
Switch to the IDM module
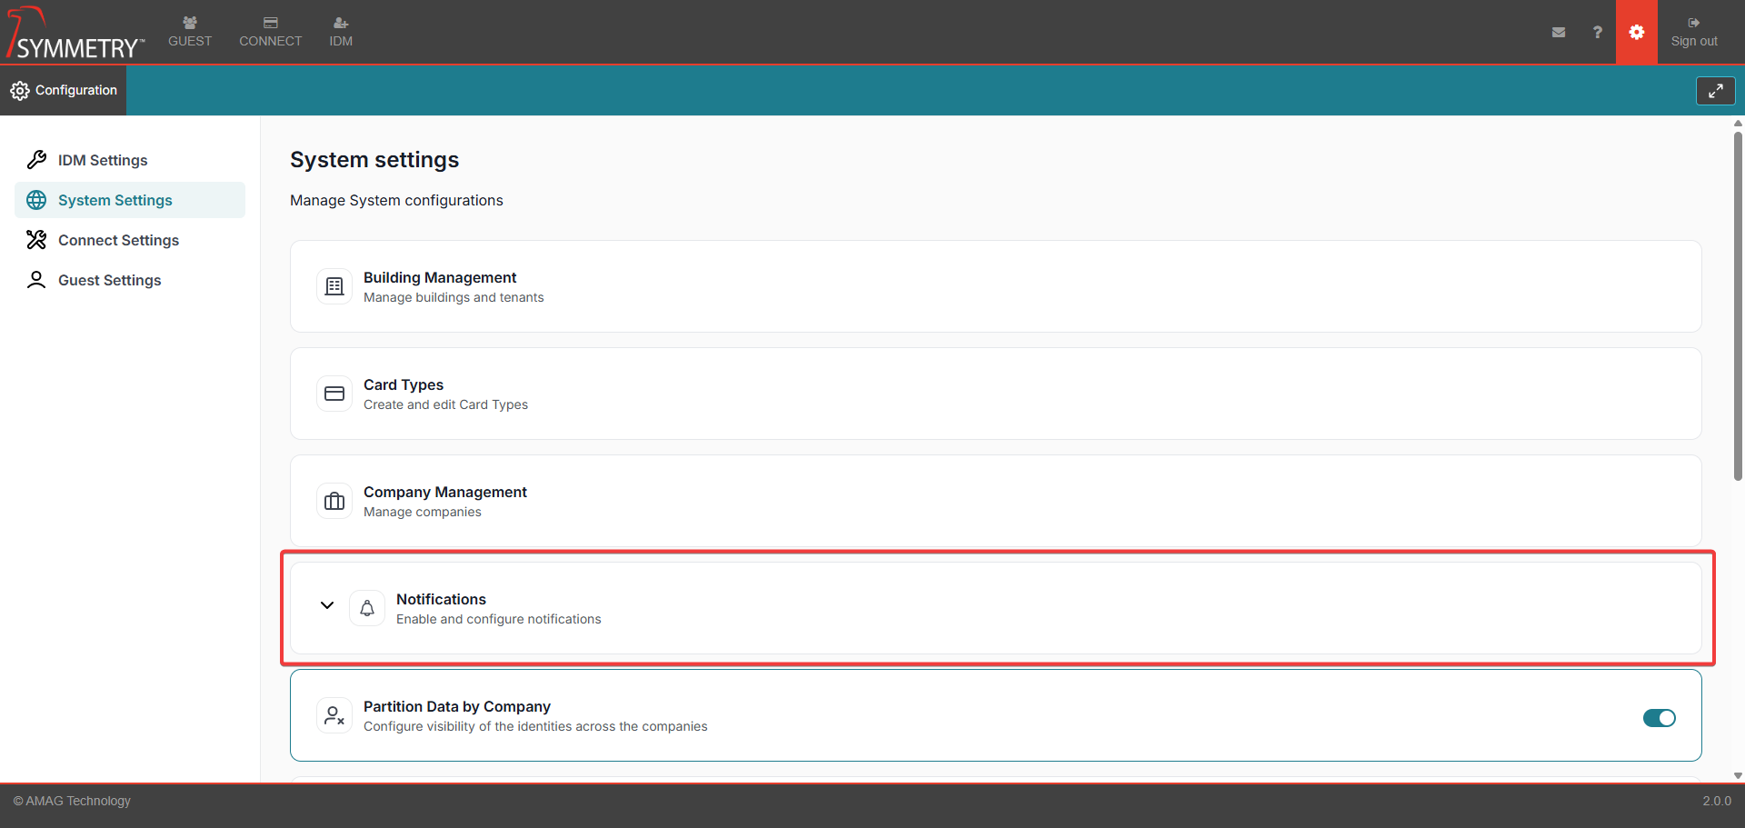[x=341, y=32]
